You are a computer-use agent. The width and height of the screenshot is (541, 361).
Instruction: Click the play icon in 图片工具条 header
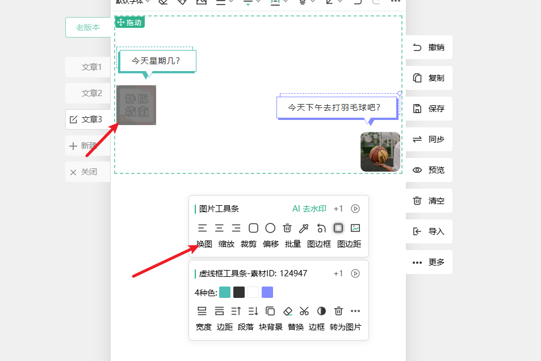(355, 209)
